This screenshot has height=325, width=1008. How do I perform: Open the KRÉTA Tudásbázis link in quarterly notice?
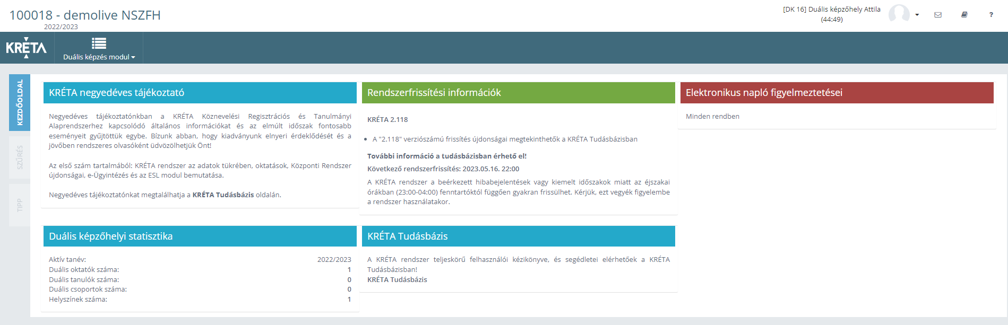(223, 195)
